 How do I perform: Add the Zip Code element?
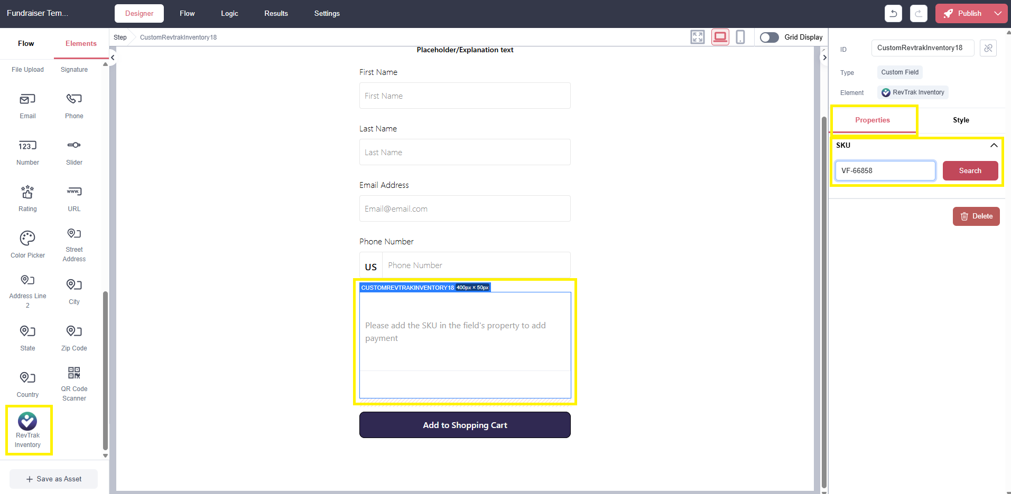click(x=74, y=338)
